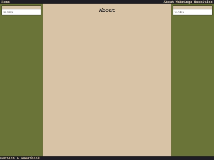Click the left sidebar window title bar

[x=21, y=8]
